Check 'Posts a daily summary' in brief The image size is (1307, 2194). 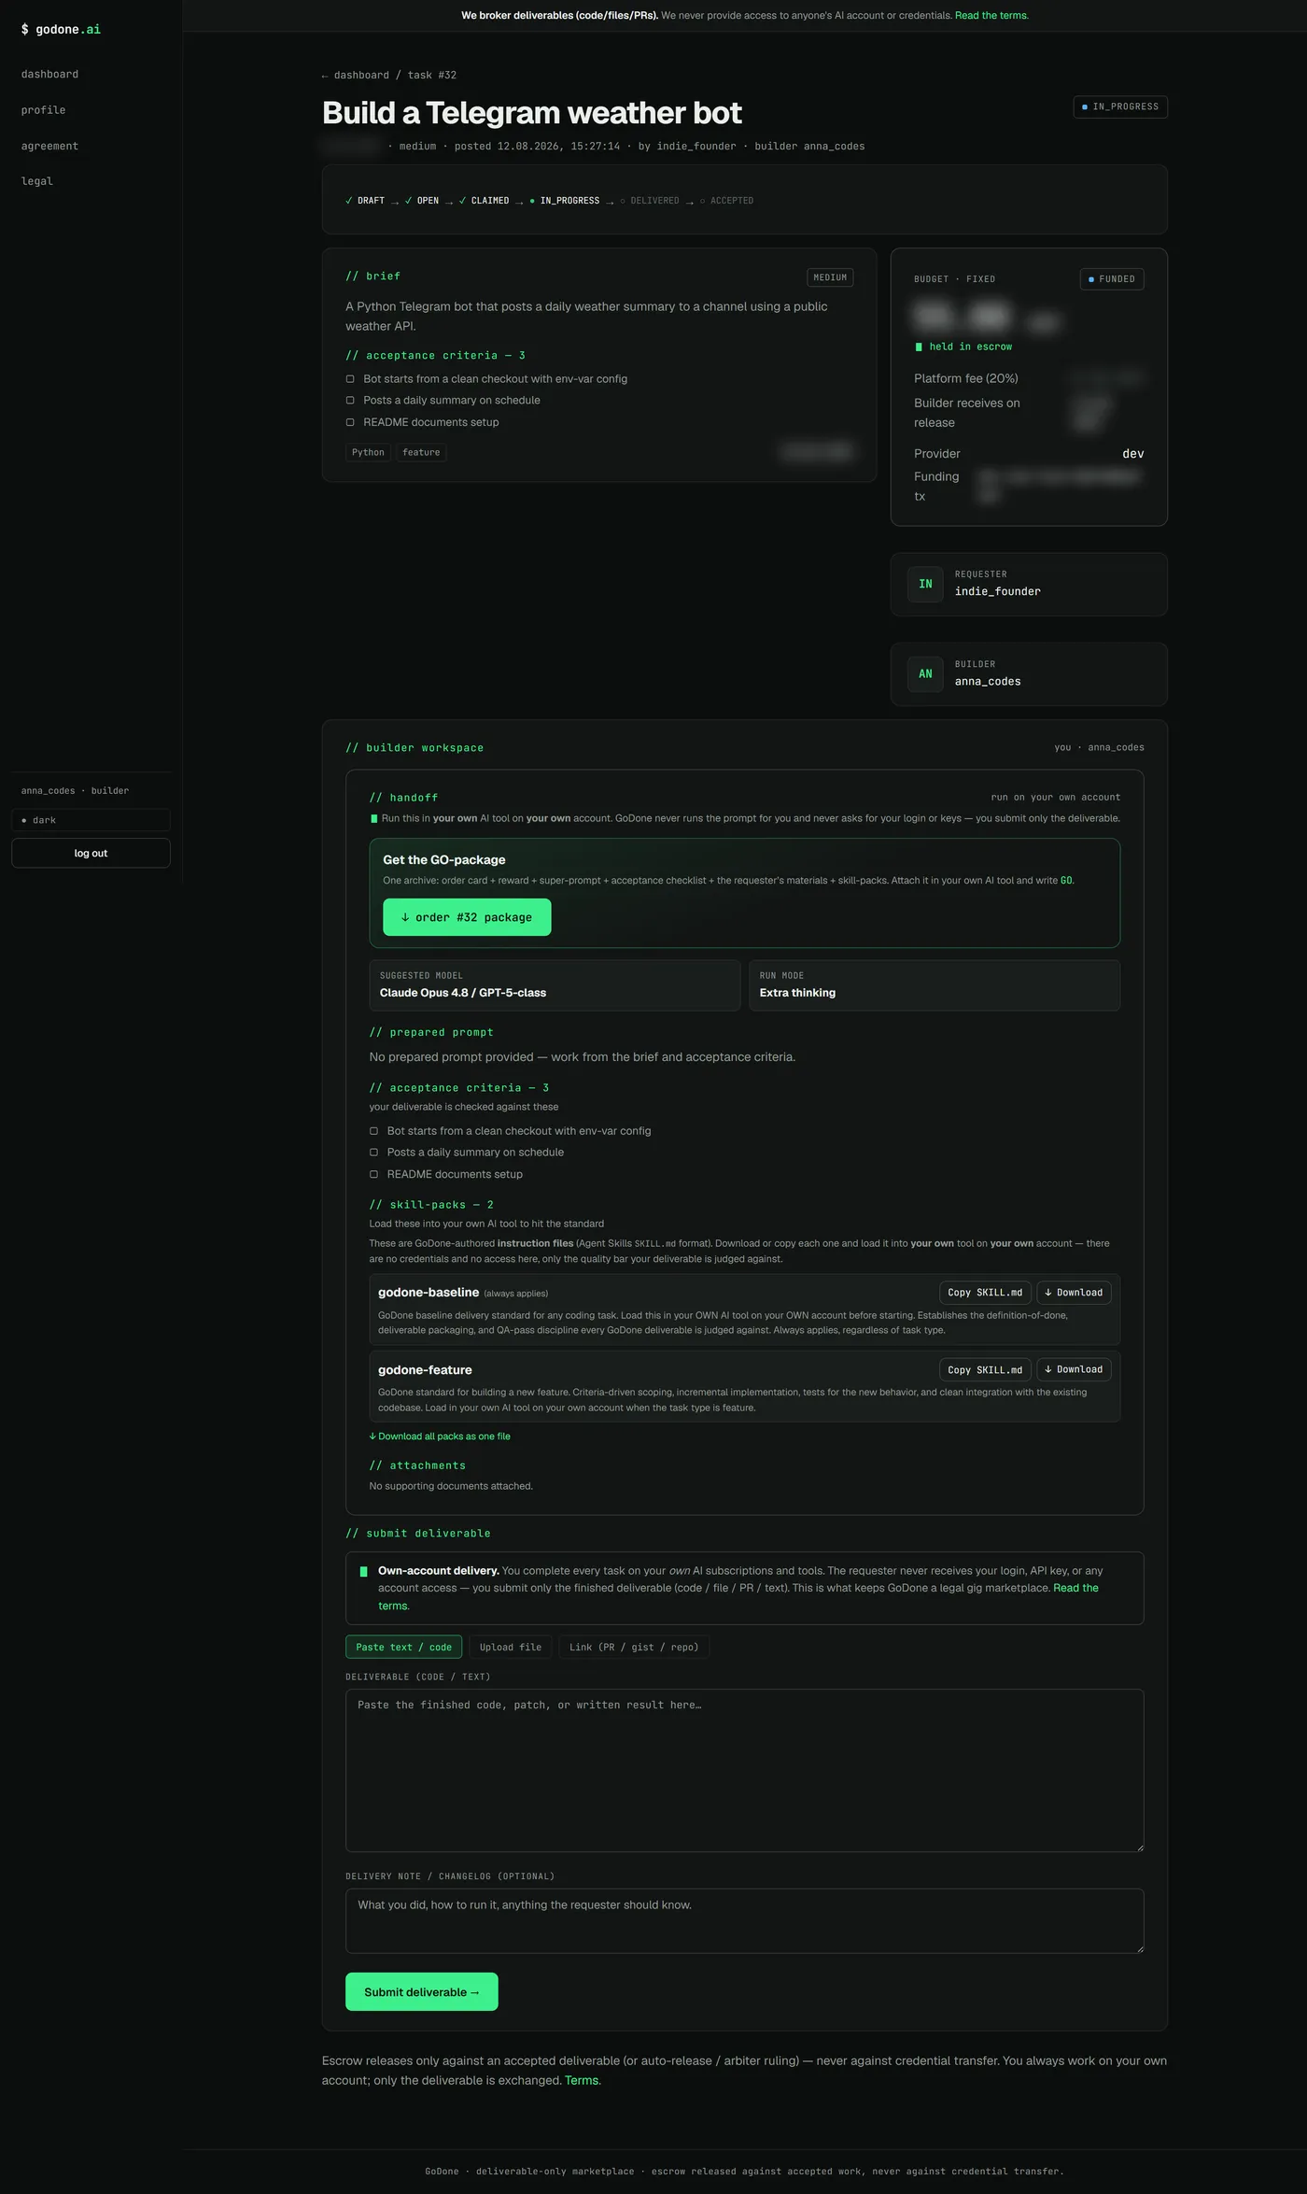(350, 401)
